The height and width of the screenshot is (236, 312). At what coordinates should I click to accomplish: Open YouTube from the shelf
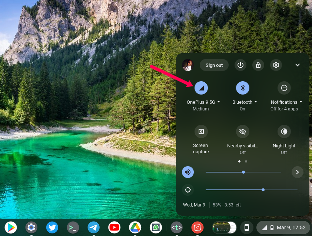coord(114,228)
